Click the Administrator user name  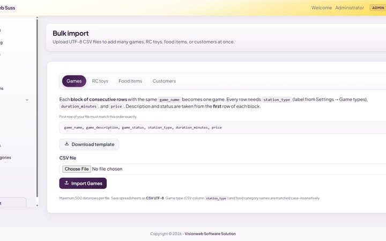(350, 8)
